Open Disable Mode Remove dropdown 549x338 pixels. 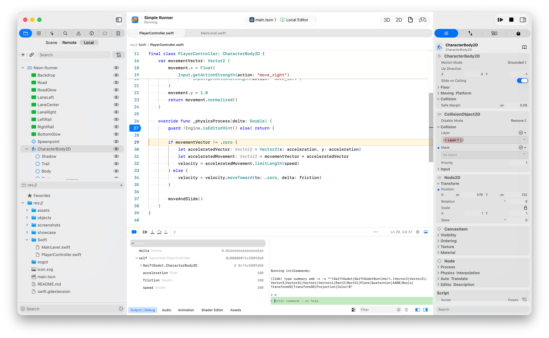[x=519, y=121]
